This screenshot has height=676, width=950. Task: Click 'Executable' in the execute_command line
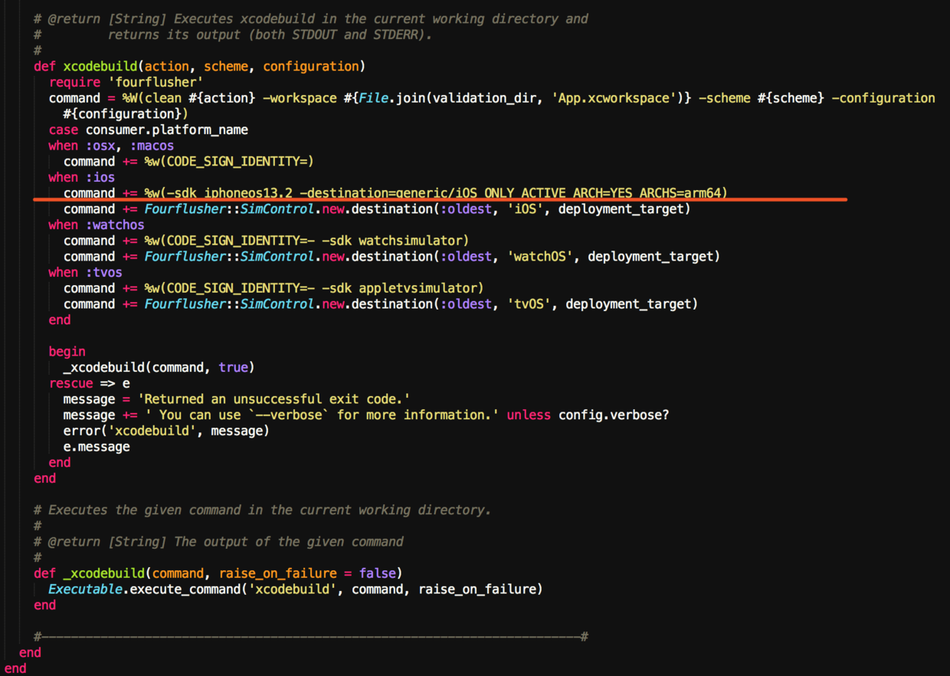point(86,589)
